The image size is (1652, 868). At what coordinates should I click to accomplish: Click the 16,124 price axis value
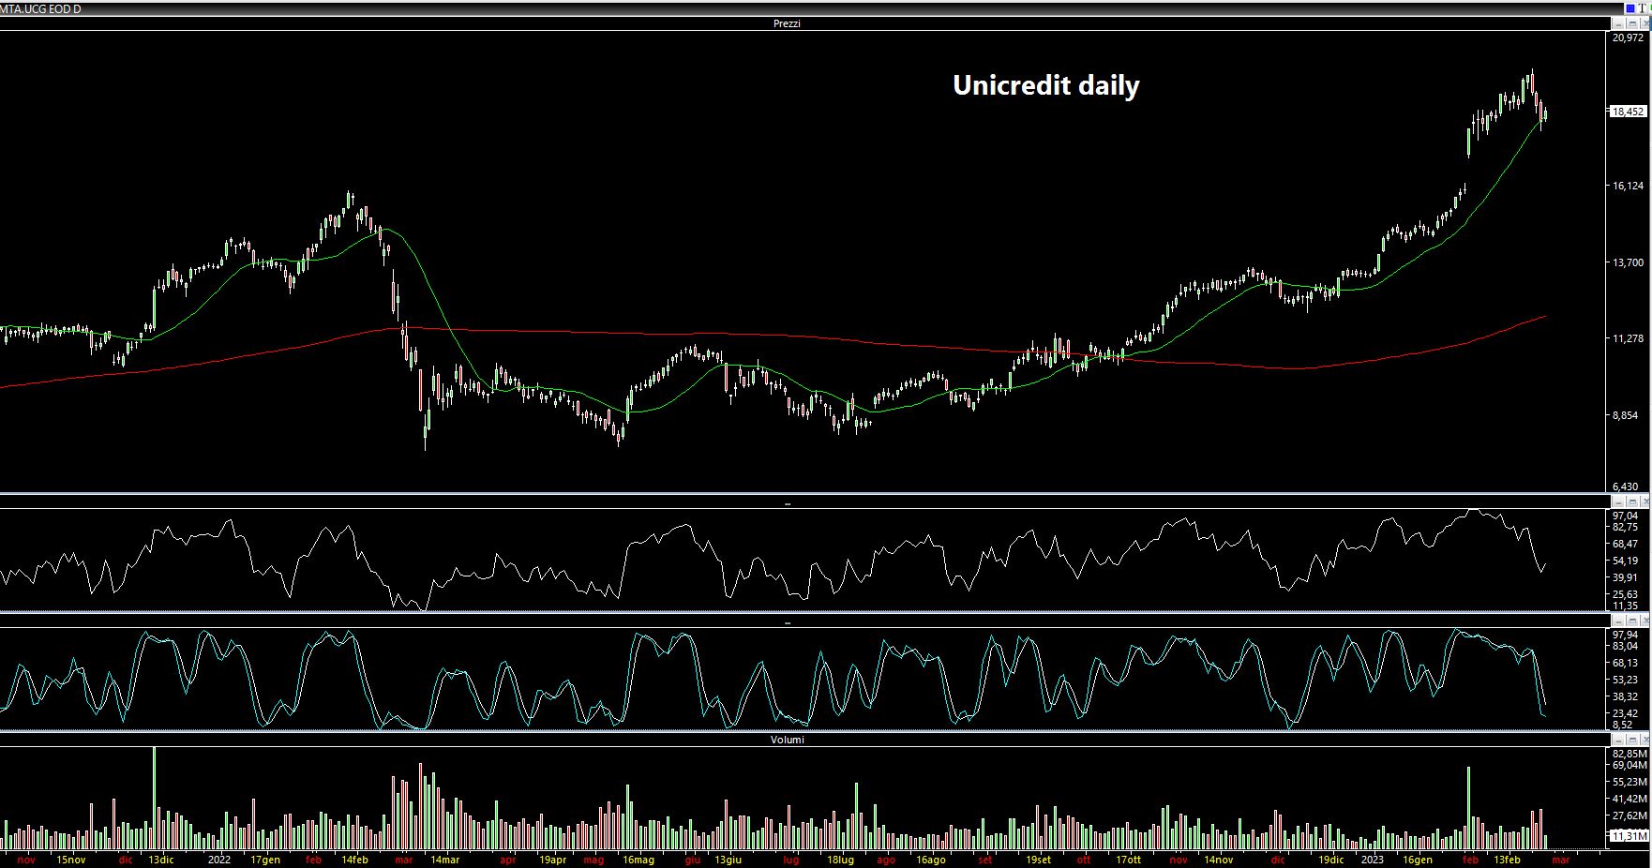(1628, 186)
